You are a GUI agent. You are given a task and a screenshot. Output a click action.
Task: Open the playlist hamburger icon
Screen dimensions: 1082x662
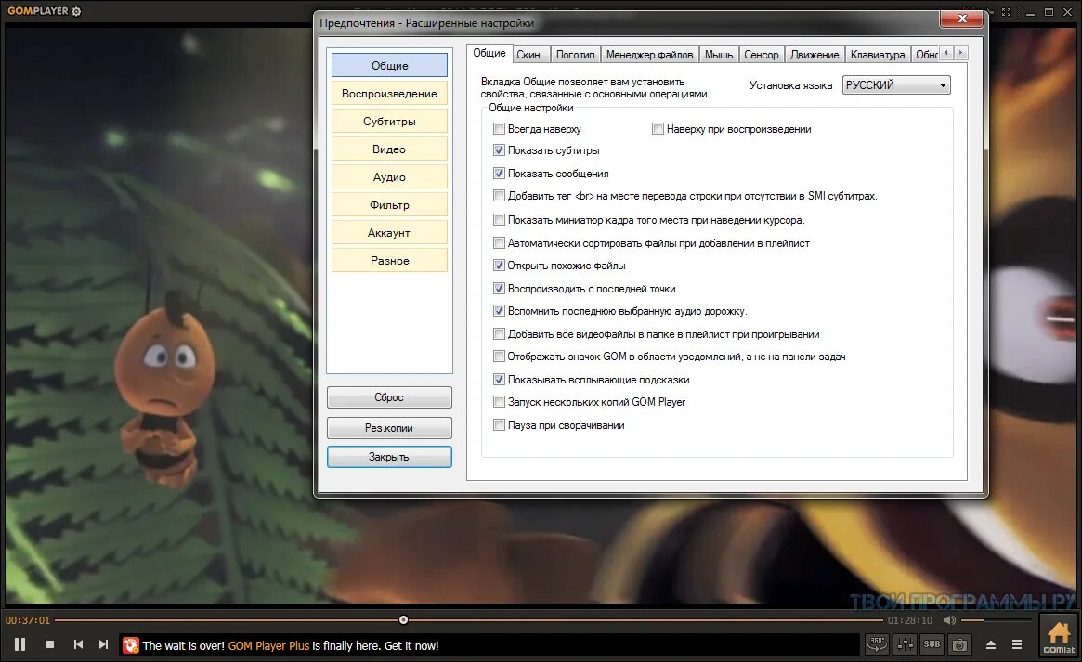click(1016, 644)
